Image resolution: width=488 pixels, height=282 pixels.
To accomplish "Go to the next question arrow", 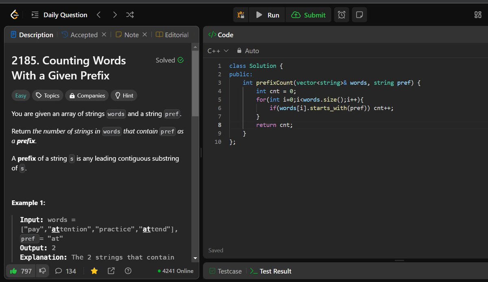I will (115, 15).
